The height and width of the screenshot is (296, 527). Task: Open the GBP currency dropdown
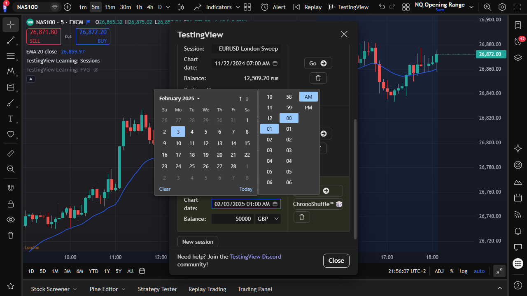pos(268,219)
